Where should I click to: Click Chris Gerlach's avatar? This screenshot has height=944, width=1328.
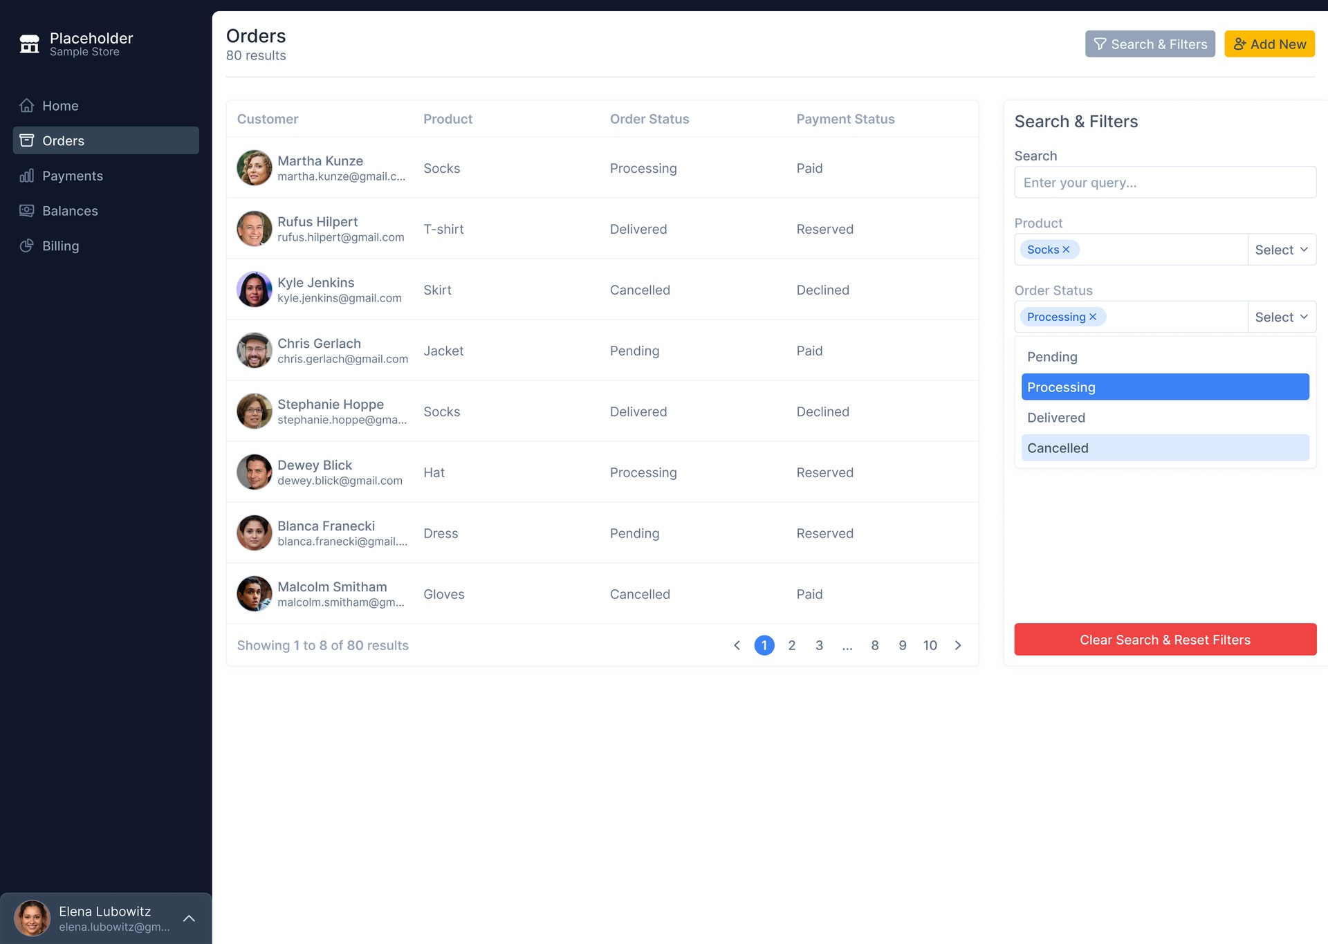255,351
